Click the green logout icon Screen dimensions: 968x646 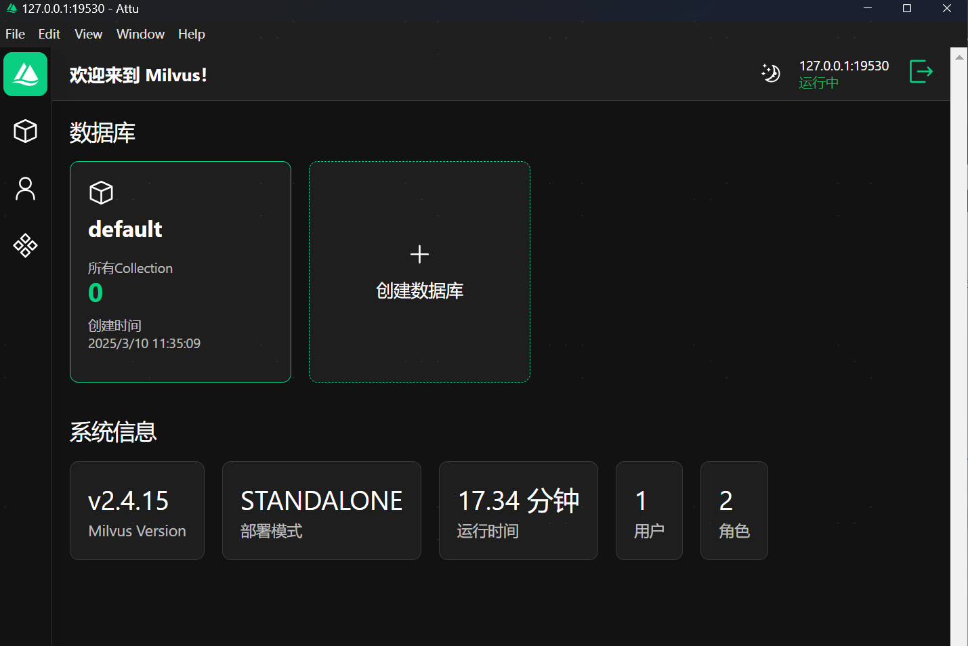(x=921, y=71)
